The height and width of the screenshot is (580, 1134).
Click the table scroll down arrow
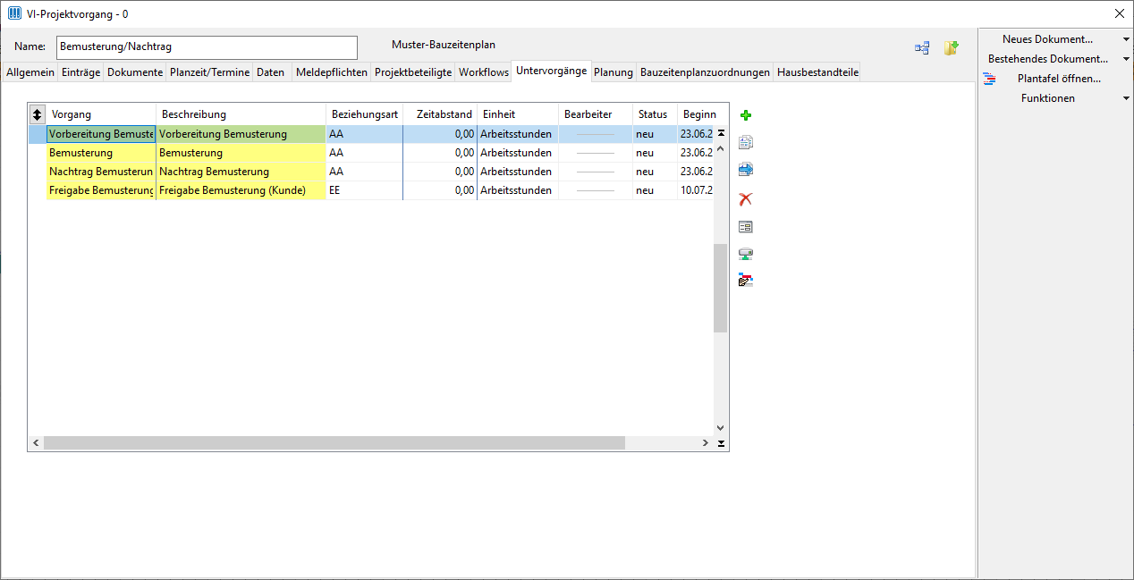[721, 429]
